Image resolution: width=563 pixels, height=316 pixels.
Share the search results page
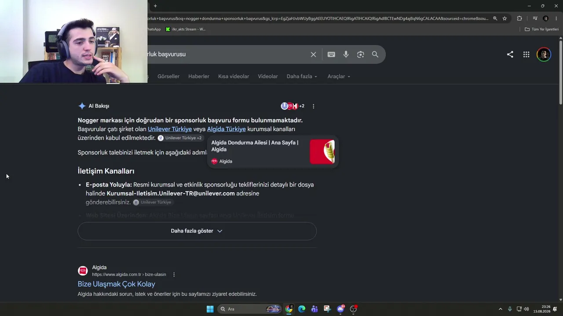click(x=510, y=54)
